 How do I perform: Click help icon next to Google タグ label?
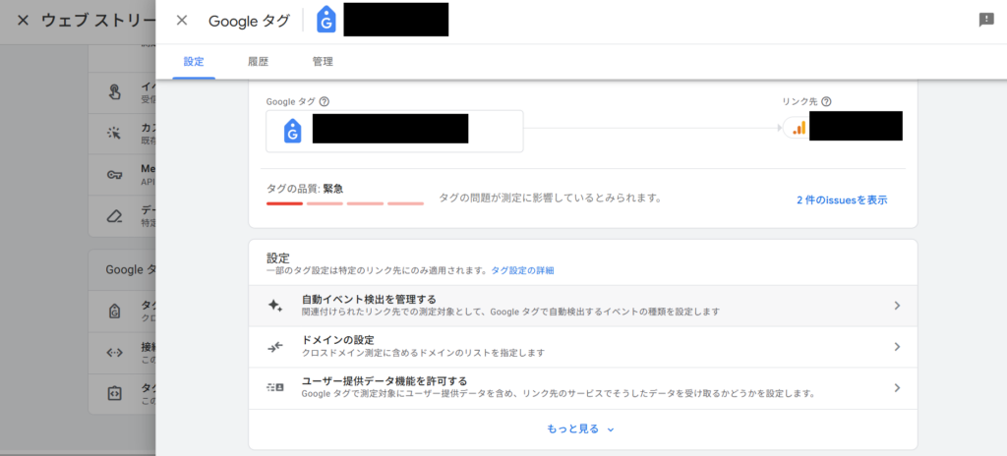pos(325,101)
